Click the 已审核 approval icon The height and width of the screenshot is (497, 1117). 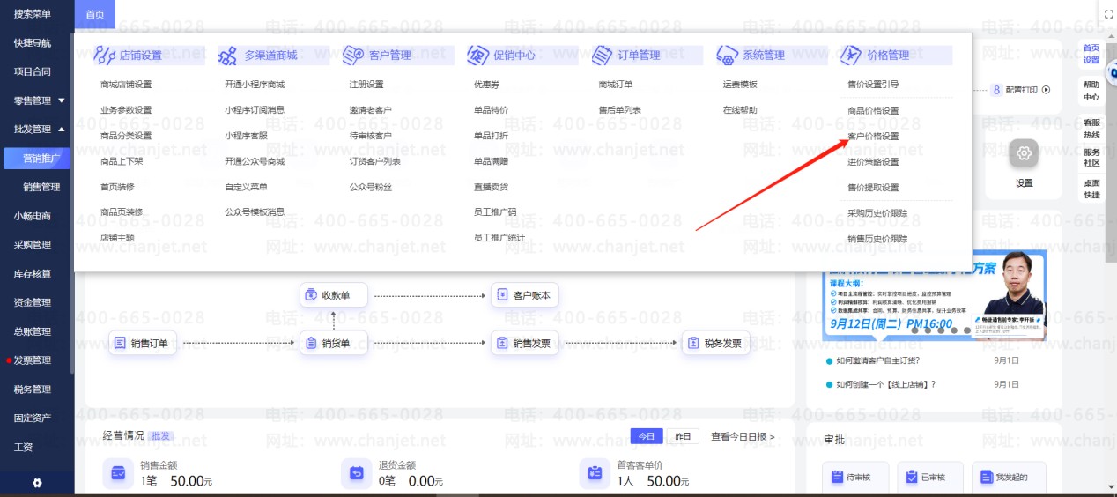913,477
